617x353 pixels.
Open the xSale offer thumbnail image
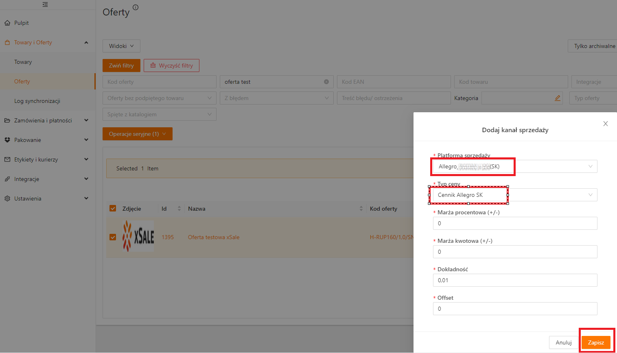[x=138, y=236]
